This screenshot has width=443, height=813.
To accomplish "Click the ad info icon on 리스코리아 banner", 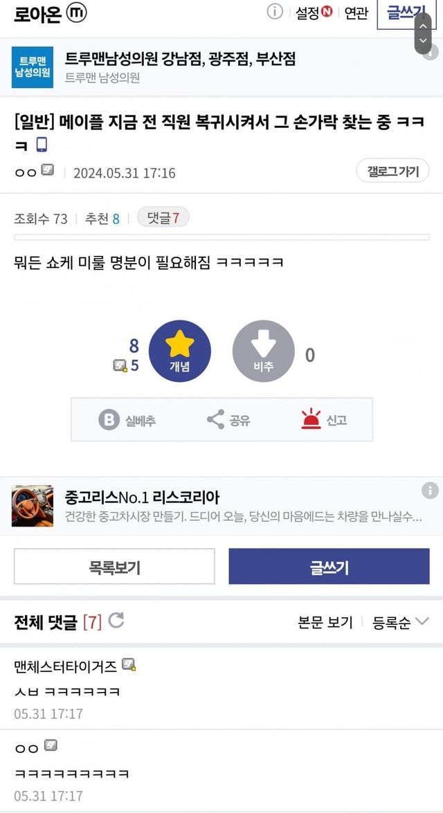I will pos(430,491).
